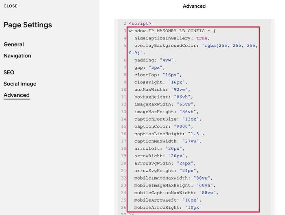Click the window.TP_MASONRY_LB_CONFIG code line

(x=172, y=31)
